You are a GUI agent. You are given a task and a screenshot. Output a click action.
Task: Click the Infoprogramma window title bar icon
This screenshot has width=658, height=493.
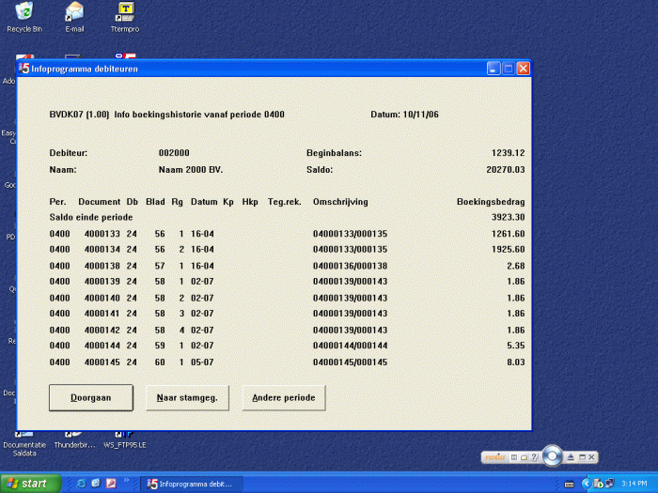click(23, 69)
